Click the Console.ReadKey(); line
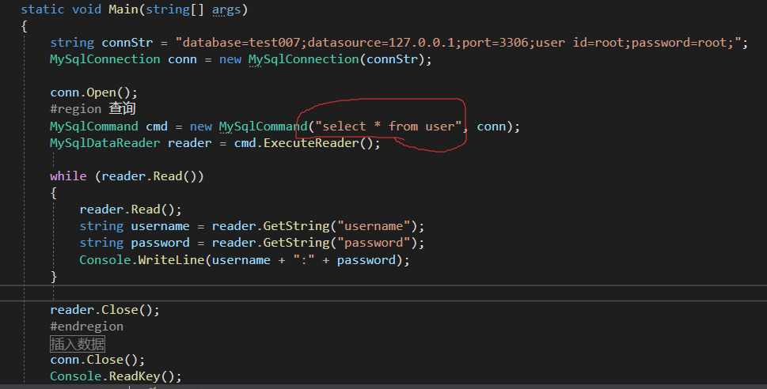Image resolution: width=767 pixels, height=389 pixels. [116, 376]
